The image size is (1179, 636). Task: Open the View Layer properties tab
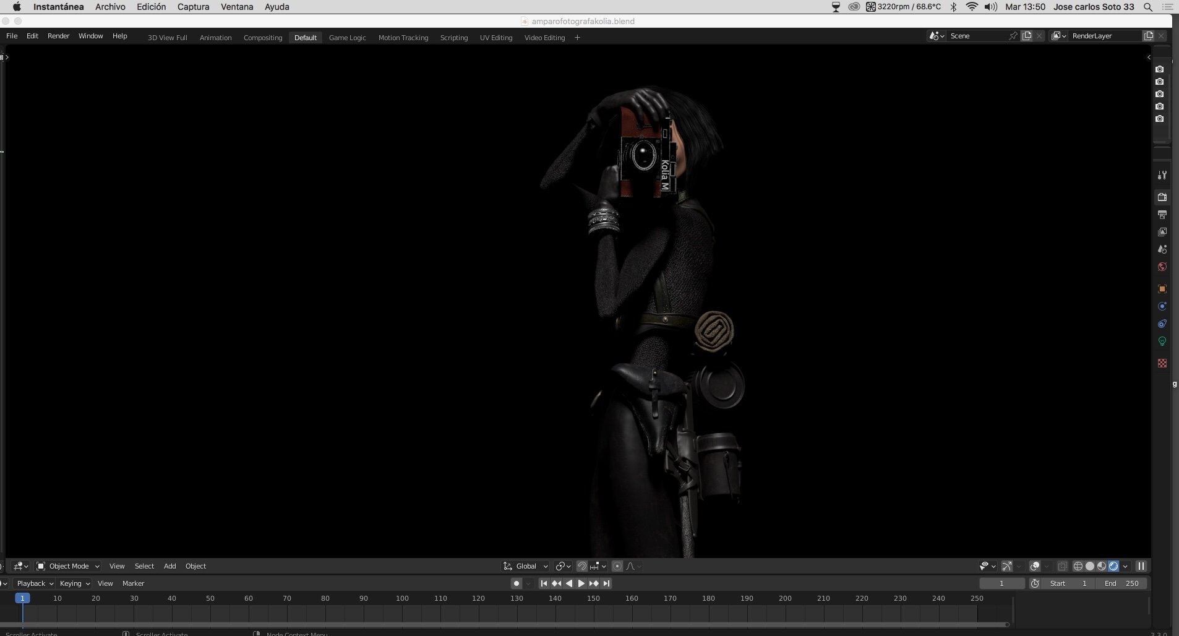(x=1162, y=232)
